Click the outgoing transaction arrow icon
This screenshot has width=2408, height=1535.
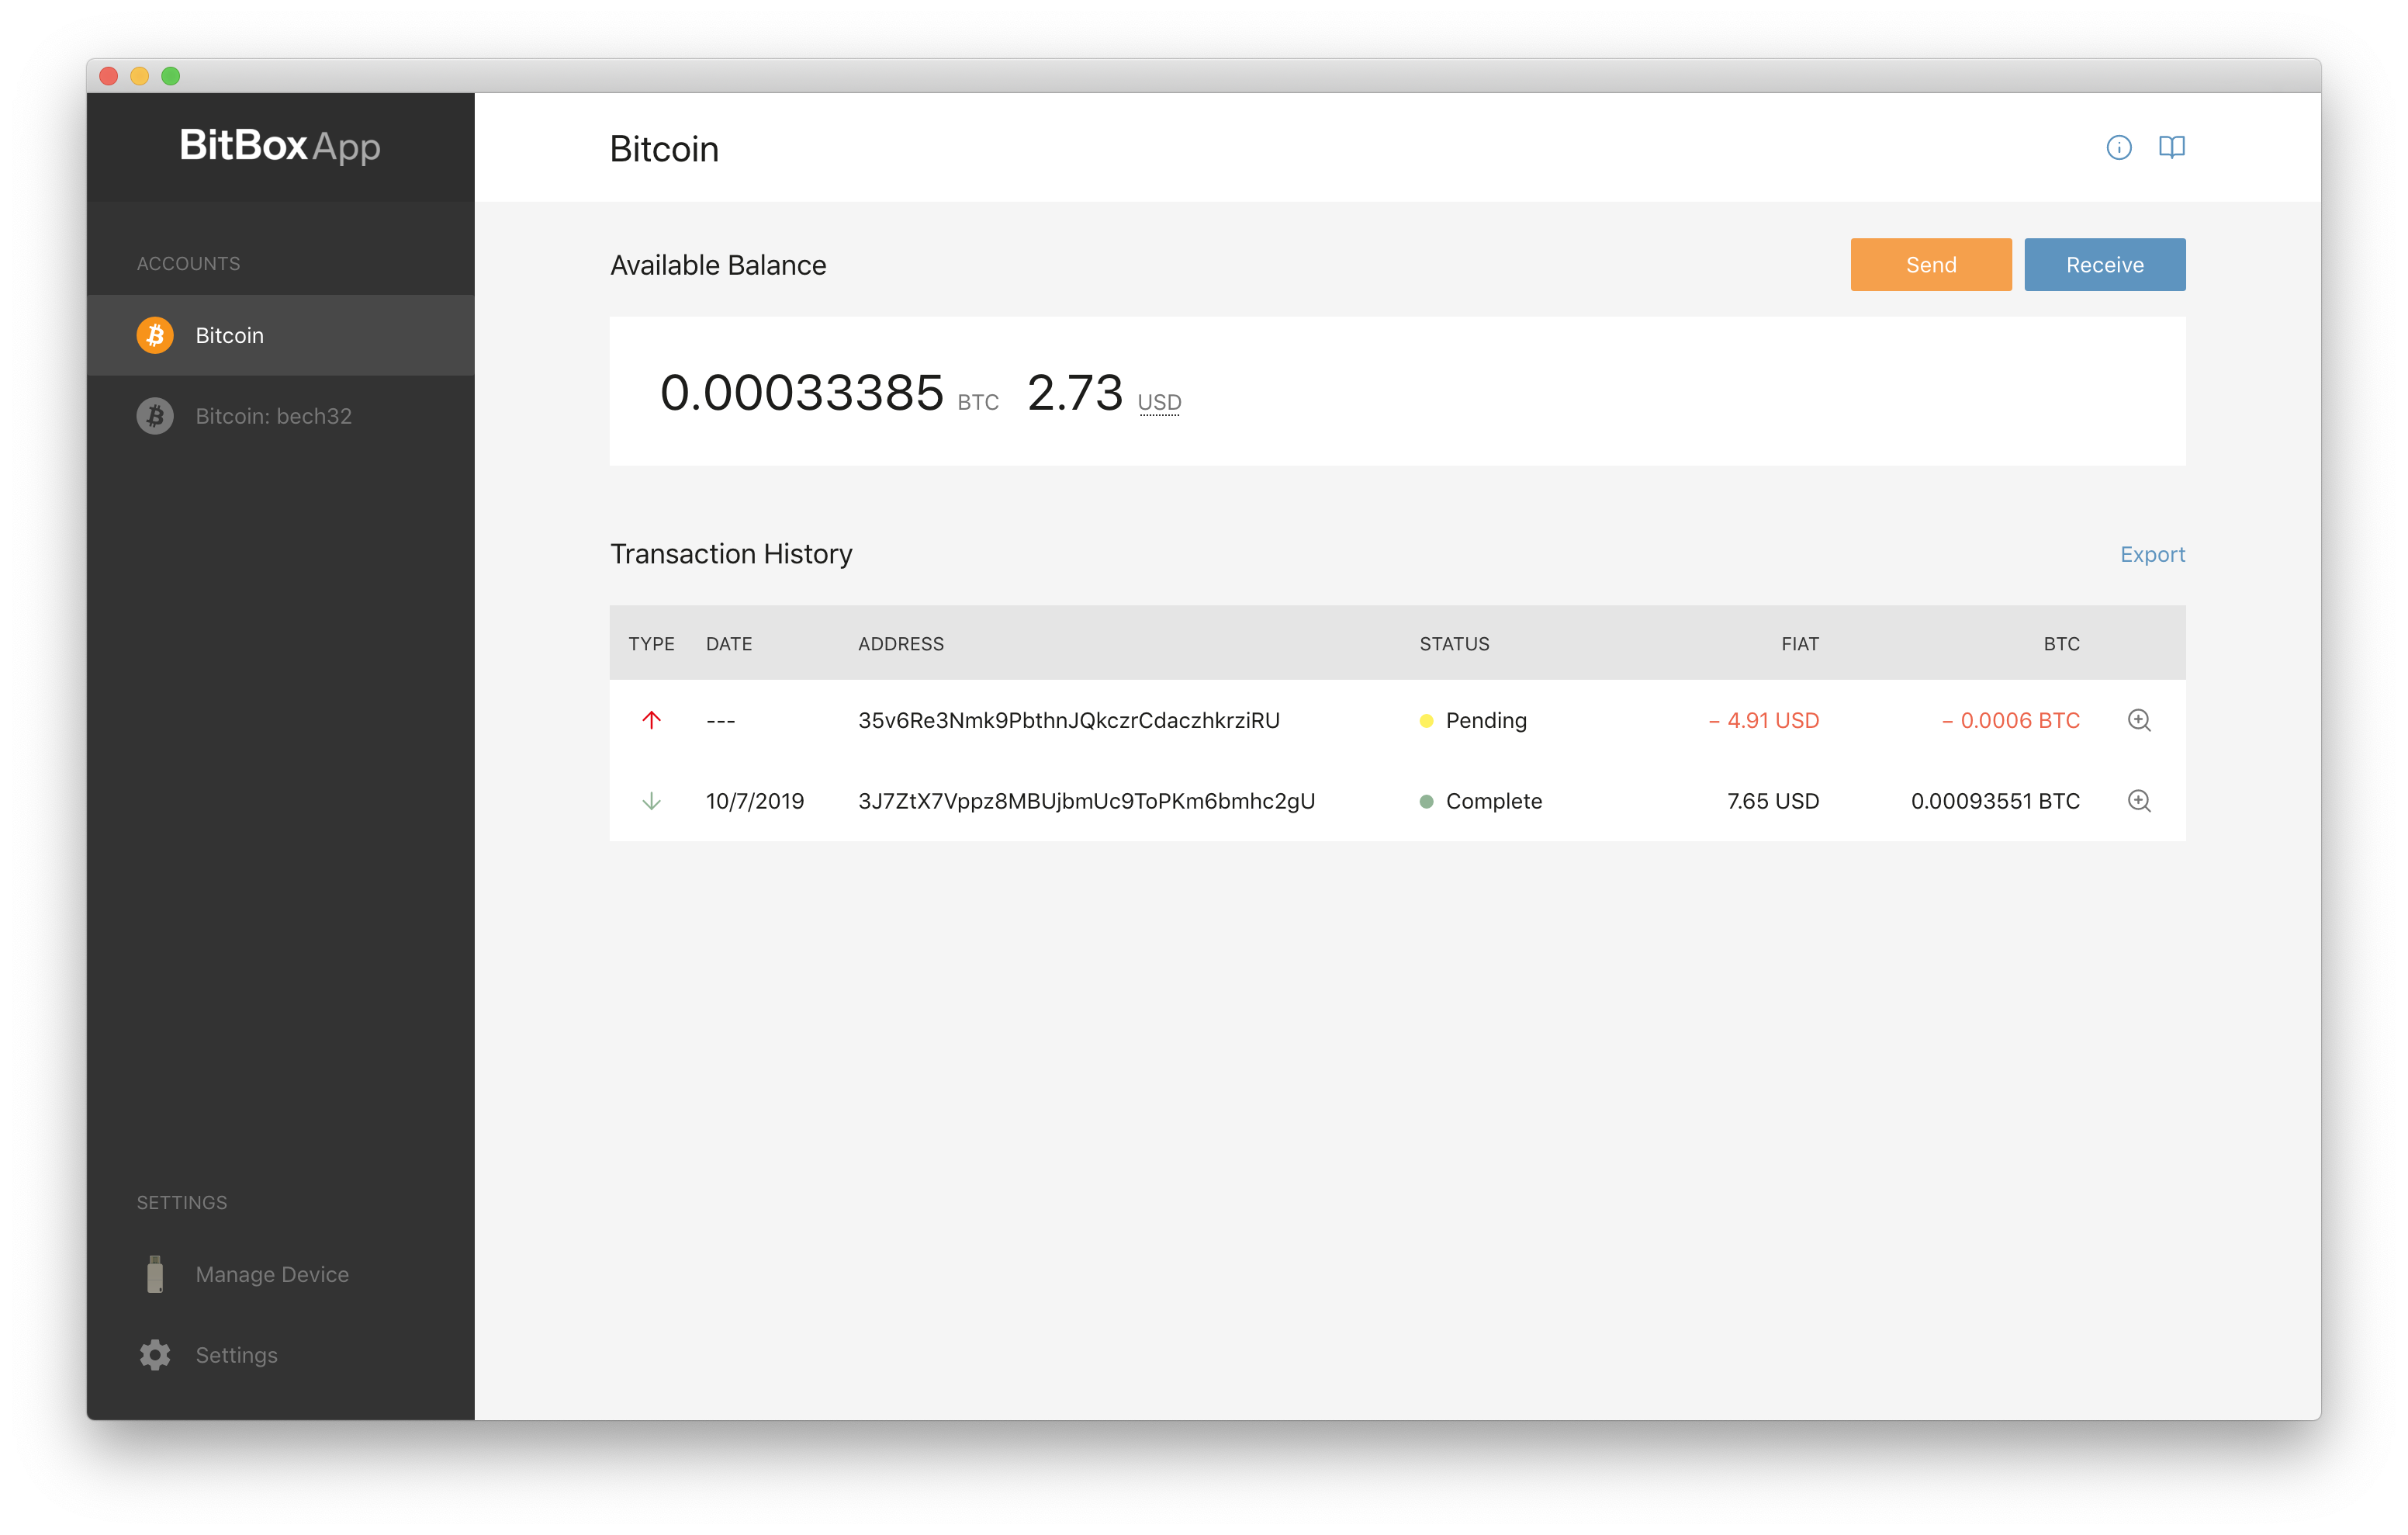tap(649, 719)
